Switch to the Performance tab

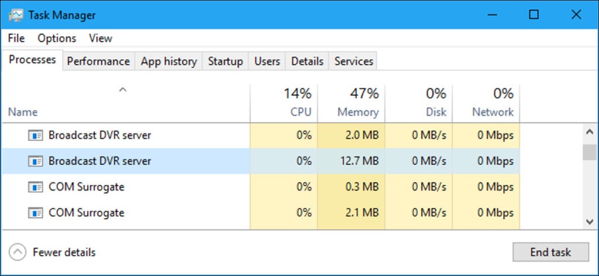click(x=98, y=61)
